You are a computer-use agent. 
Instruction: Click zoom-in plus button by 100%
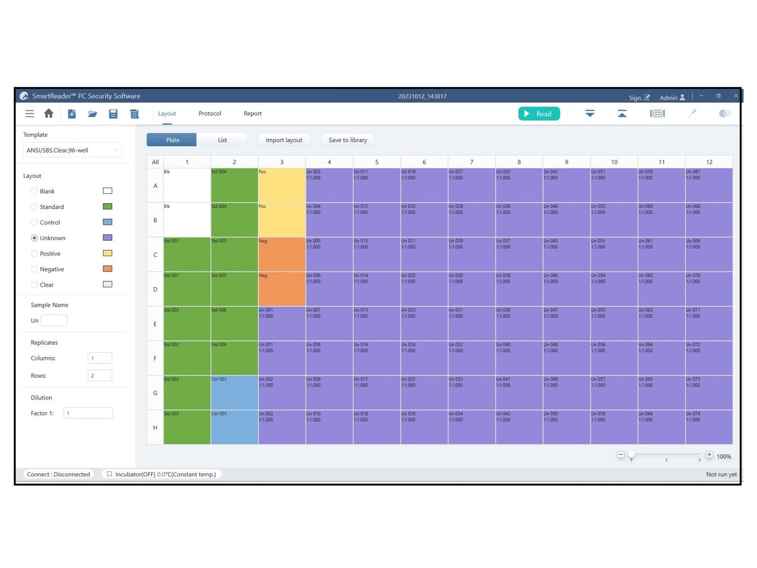pos(709,455)
